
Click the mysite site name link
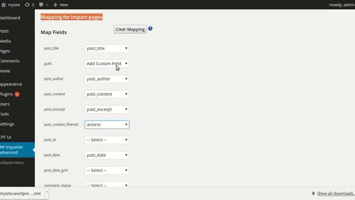[14, 5]
